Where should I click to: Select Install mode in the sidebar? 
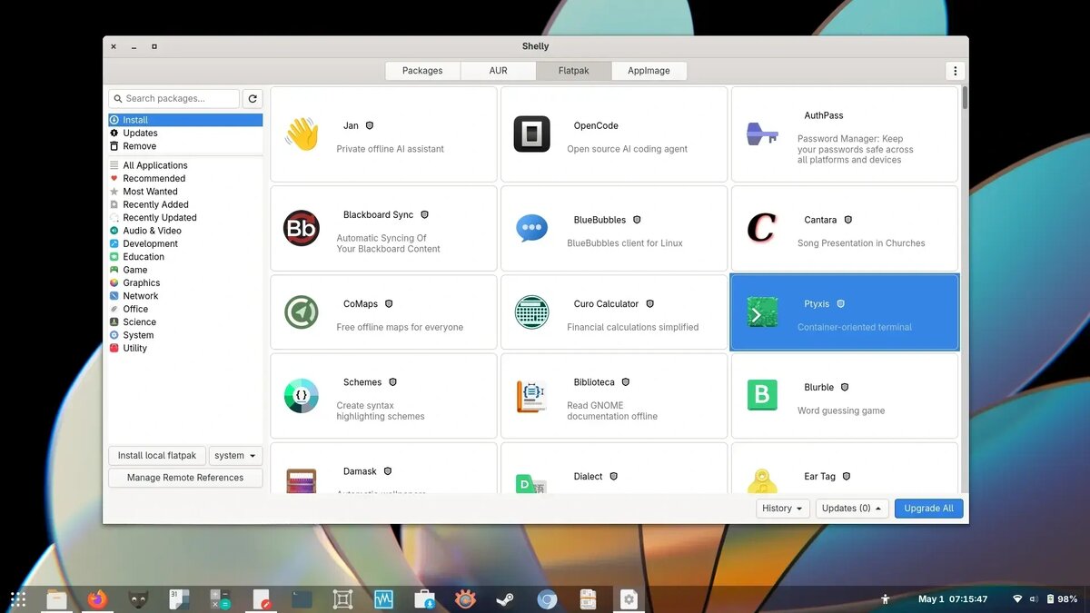click(x=185, y=120)
